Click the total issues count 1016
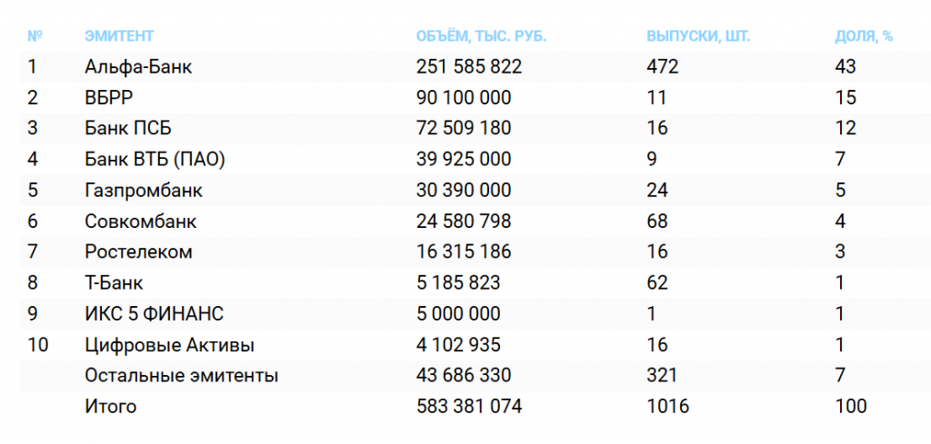931x444 pixels. [x=667, y=407]
